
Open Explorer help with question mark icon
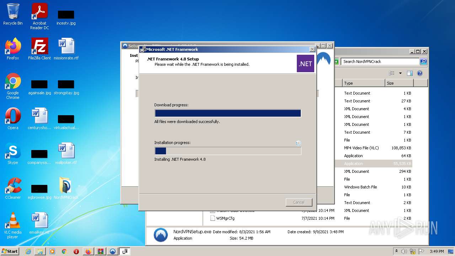(419, 73)
